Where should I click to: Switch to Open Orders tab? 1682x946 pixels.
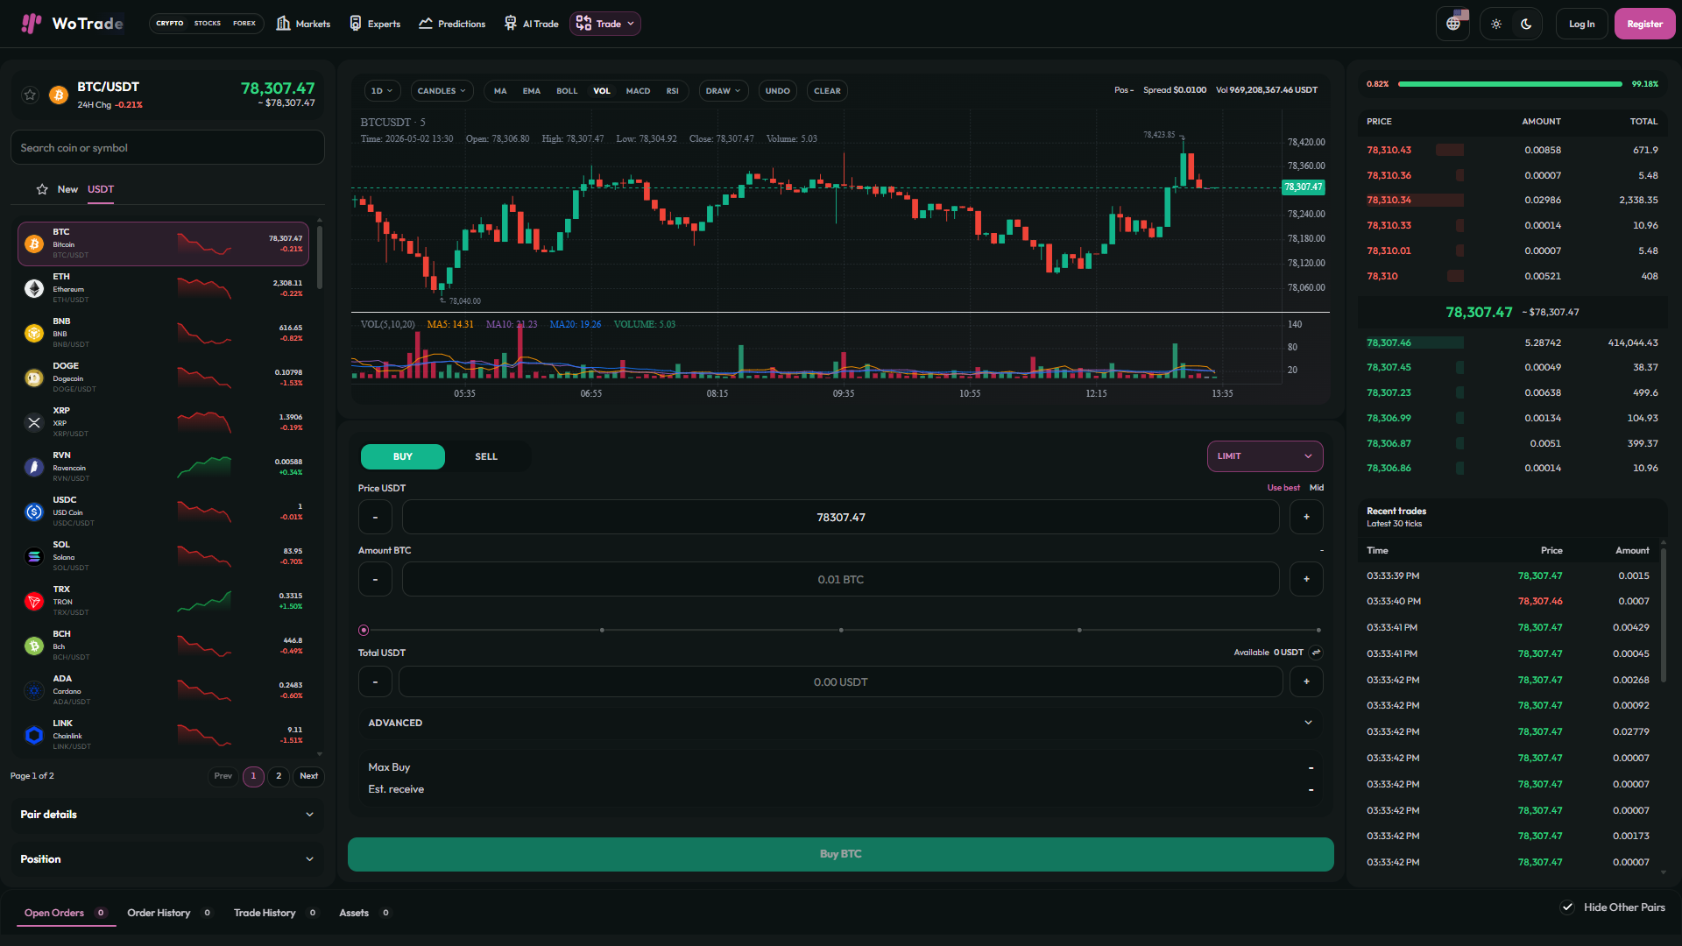66,913
